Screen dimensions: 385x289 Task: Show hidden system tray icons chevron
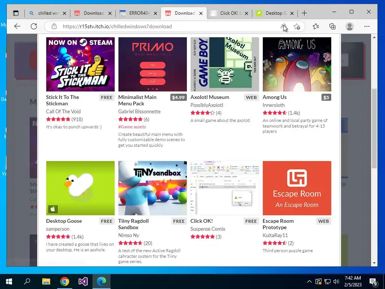click(309, 281)
